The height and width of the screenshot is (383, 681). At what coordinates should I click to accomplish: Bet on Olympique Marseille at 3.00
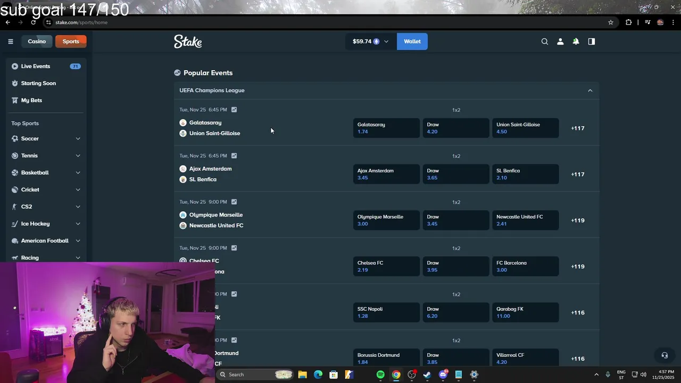click(x=386, y=220)
